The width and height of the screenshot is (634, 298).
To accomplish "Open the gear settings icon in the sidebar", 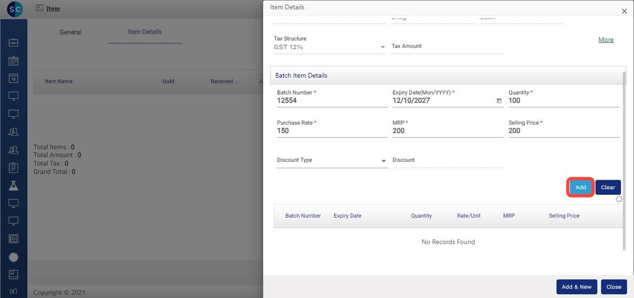I will pos(14,257).
